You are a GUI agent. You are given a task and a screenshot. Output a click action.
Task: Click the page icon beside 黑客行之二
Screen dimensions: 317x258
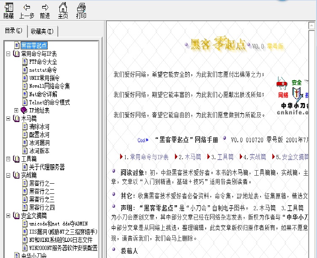[25, 191]
